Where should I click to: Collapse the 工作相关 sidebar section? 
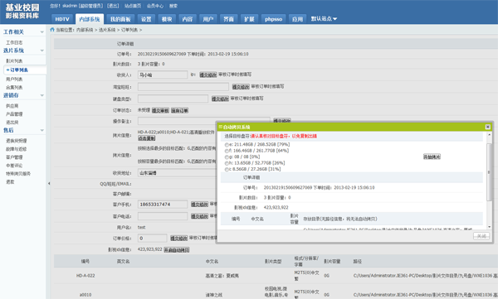(42, 32)
